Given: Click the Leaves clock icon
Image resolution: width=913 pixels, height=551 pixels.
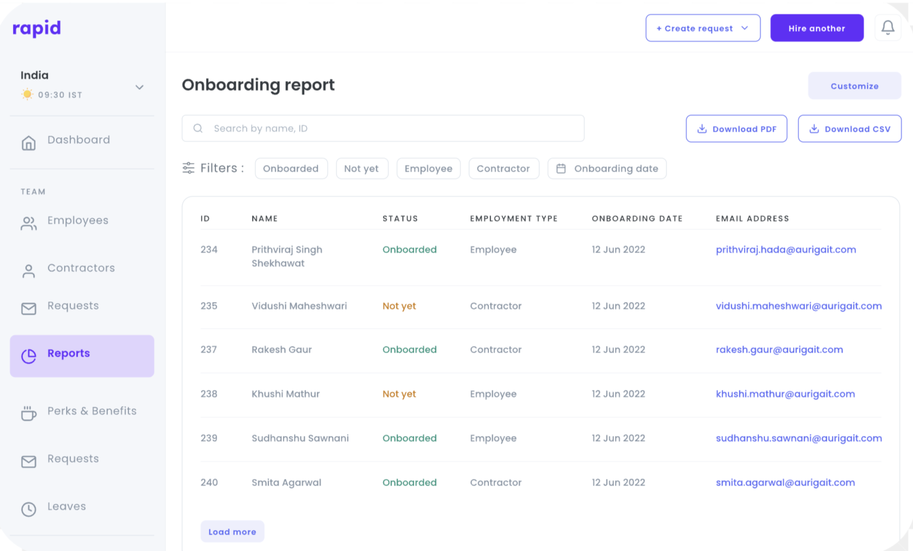Looking at the screenshot, I should (29, 509).
